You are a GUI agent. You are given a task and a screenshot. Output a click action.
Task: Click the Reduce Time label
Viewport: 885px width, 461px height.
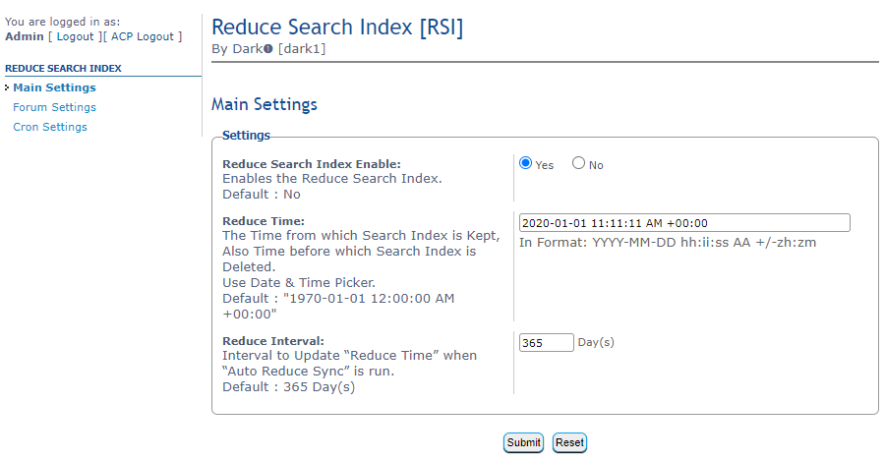(x=264, y=221)
